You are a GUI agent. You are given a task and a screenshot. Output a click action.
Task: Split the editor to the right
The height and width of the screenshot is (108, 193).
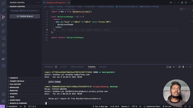tap(186, 3)
